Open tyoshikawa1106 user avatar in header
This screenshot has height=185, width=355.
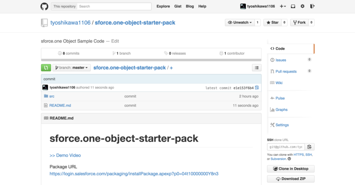click(x=243, y=6)
